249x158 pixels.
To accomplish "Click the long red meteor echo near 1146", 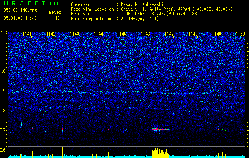I will (160, 130).
